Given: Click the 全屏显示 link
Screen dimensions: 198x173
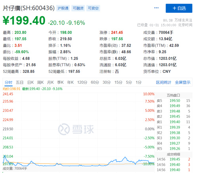Looking at the screenshot, I should (x=183, y=83).
